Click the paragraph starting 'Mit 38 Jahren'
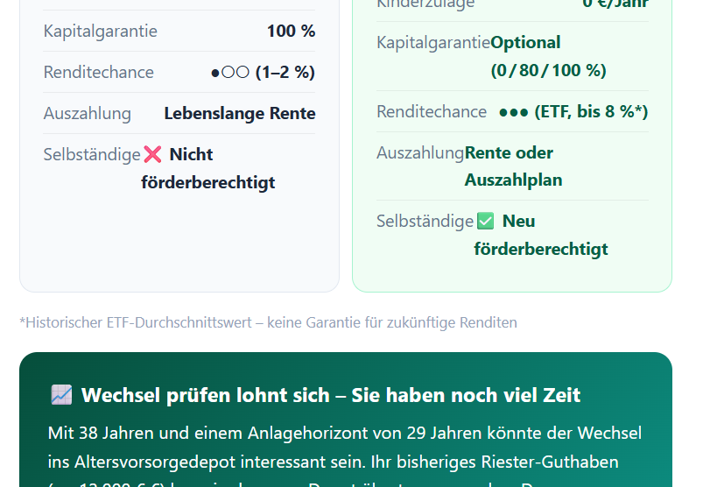 click(x=345, y=457)
